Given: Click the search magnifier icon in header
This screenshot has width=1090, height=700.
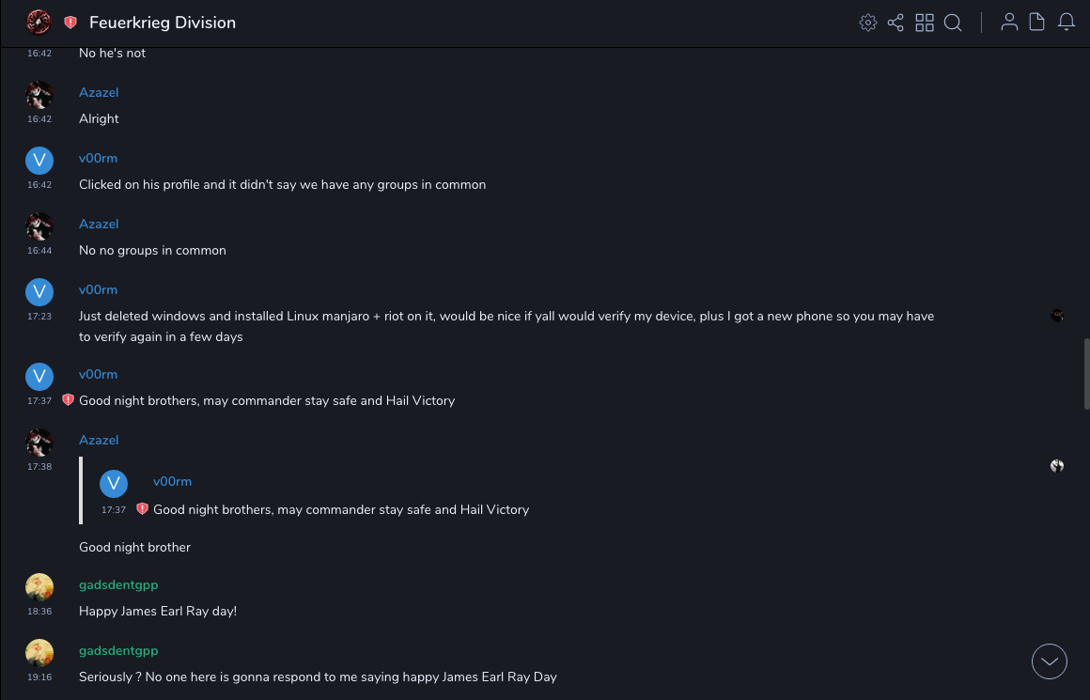Looking at the screenshot, I should click(x=953, y=23).
